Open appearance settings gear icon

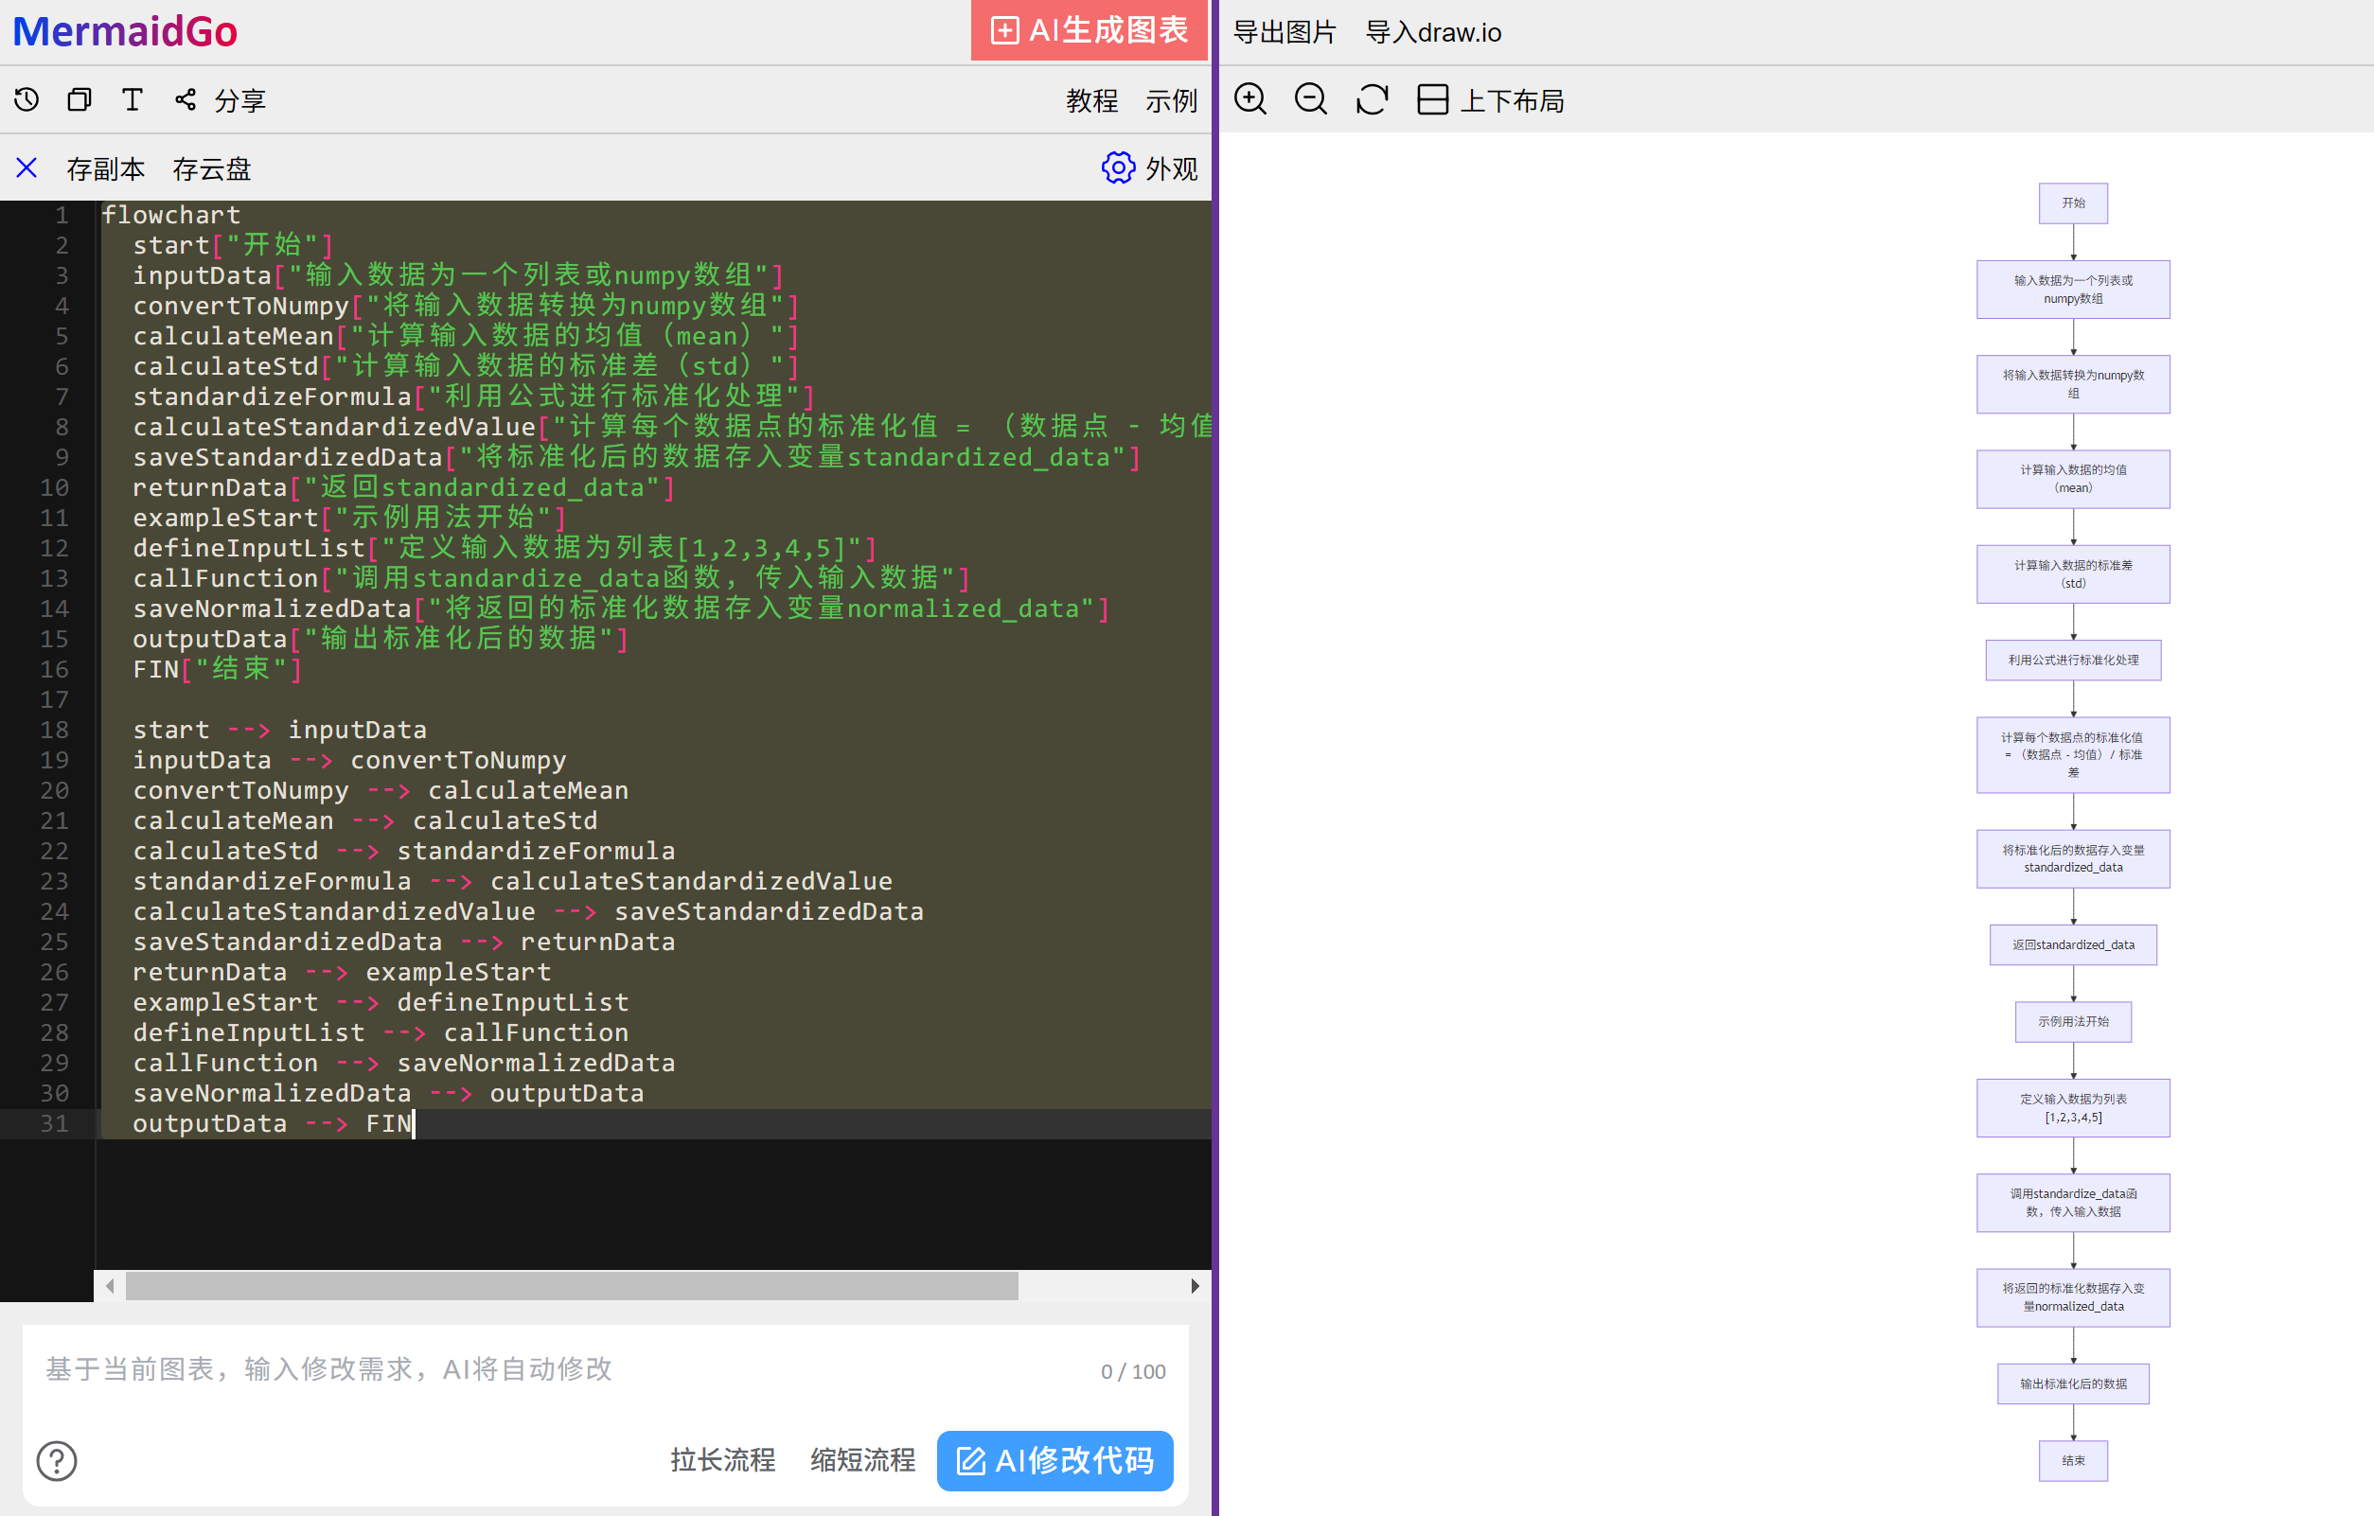tap(1117, 168)
